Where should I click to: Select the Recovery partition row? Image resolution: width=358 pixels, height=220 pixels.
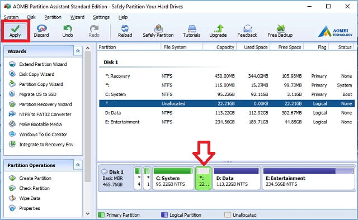pos(227,76)
